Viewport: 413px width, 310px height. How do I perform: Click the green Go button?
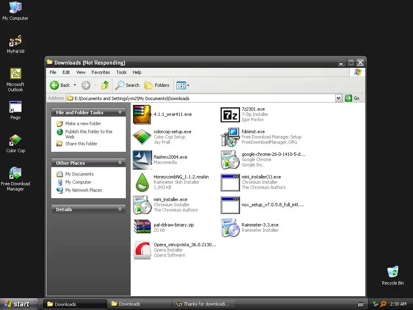352,98
